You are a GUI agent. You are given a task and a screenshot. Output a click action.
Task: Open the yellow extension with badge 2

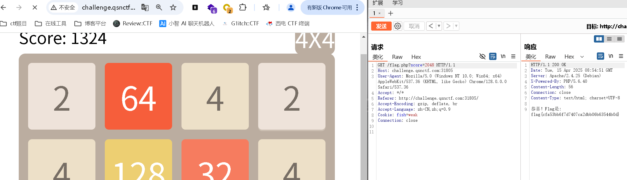(x=227, y=8)
